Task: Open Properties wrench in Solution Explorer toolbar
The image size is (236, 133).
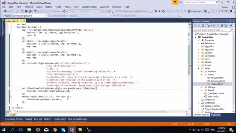Action: pyautogui.click(x=231, y=25)
